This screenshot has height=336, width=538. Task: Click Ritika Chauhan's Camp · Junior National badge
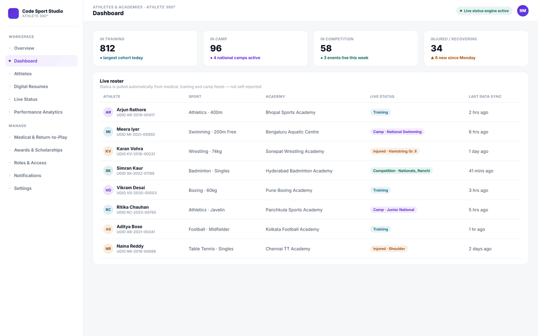[393, 210]
